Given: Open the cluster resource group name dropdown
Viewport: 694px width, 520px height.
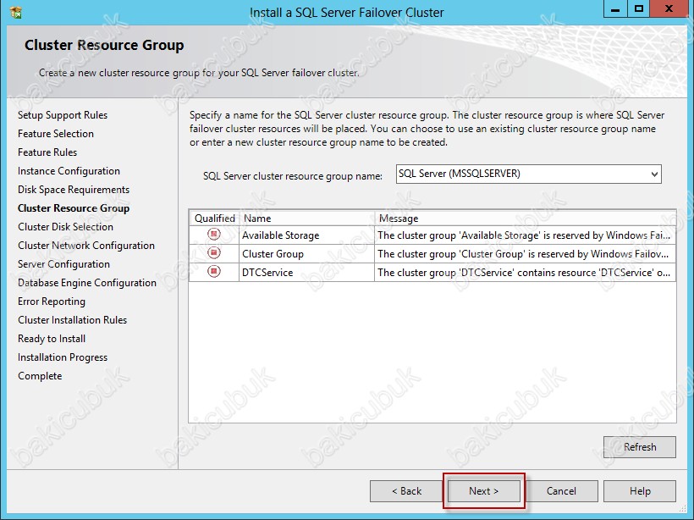Looking at the screenshot, I should click(654, 174).
